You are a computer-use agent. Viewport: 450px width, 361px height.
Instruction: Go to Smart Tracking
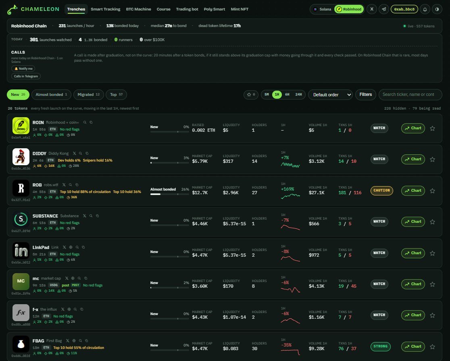105,9
